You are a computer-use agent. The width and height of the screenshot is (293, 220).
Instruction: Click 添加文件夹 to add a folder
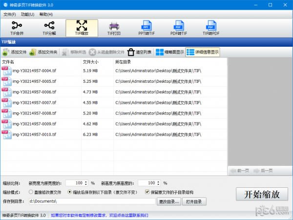(43, 52)
